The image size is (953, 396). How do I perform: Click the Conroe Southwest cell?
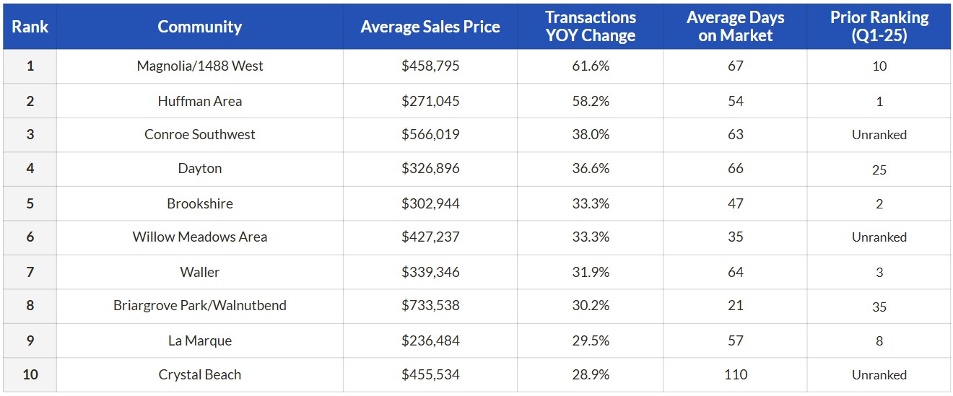(200, 134)
